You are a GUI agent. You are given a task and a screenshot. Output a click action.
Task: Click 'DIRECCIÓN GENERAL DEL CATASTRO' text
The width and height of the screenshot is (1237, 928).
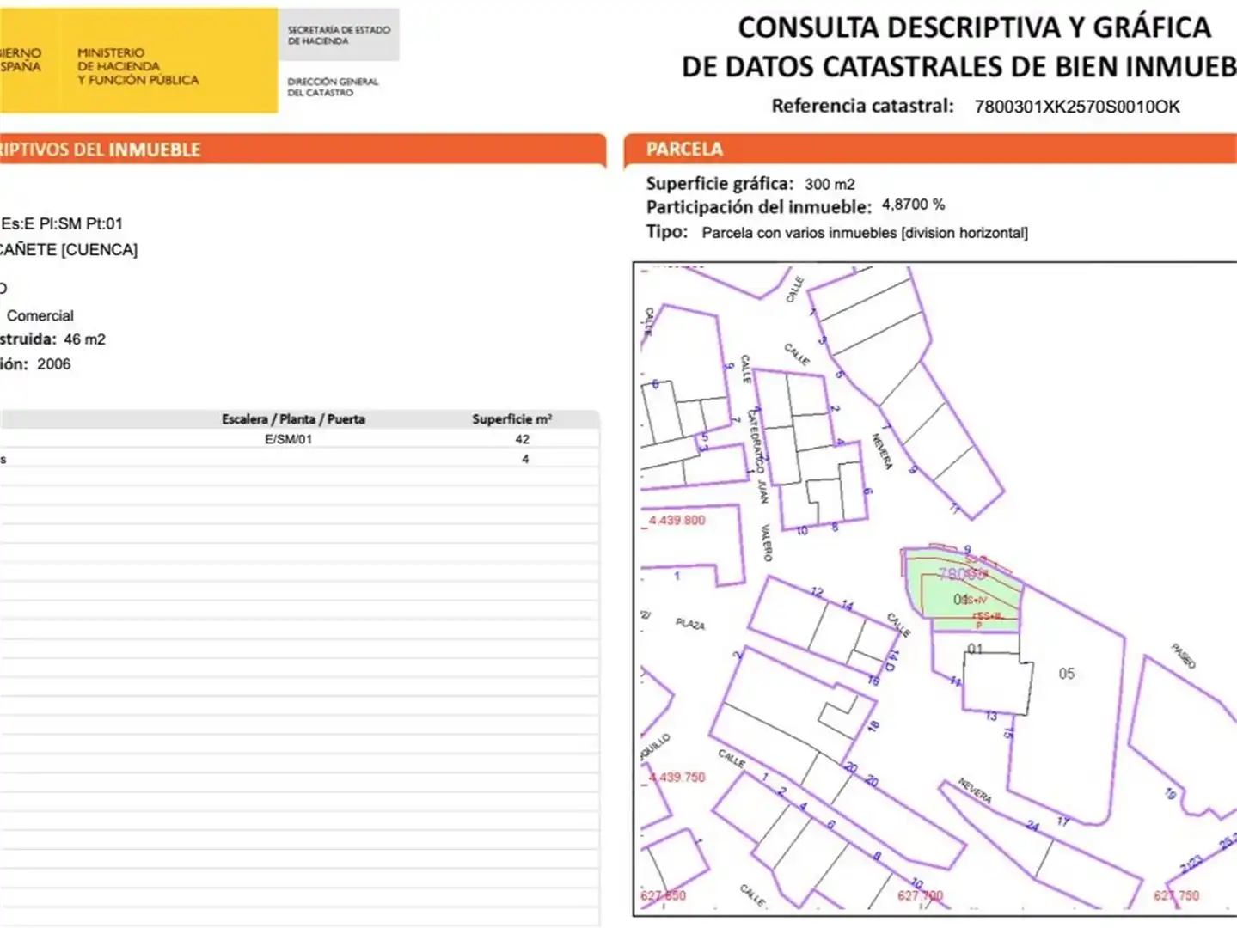click(333, 87)
